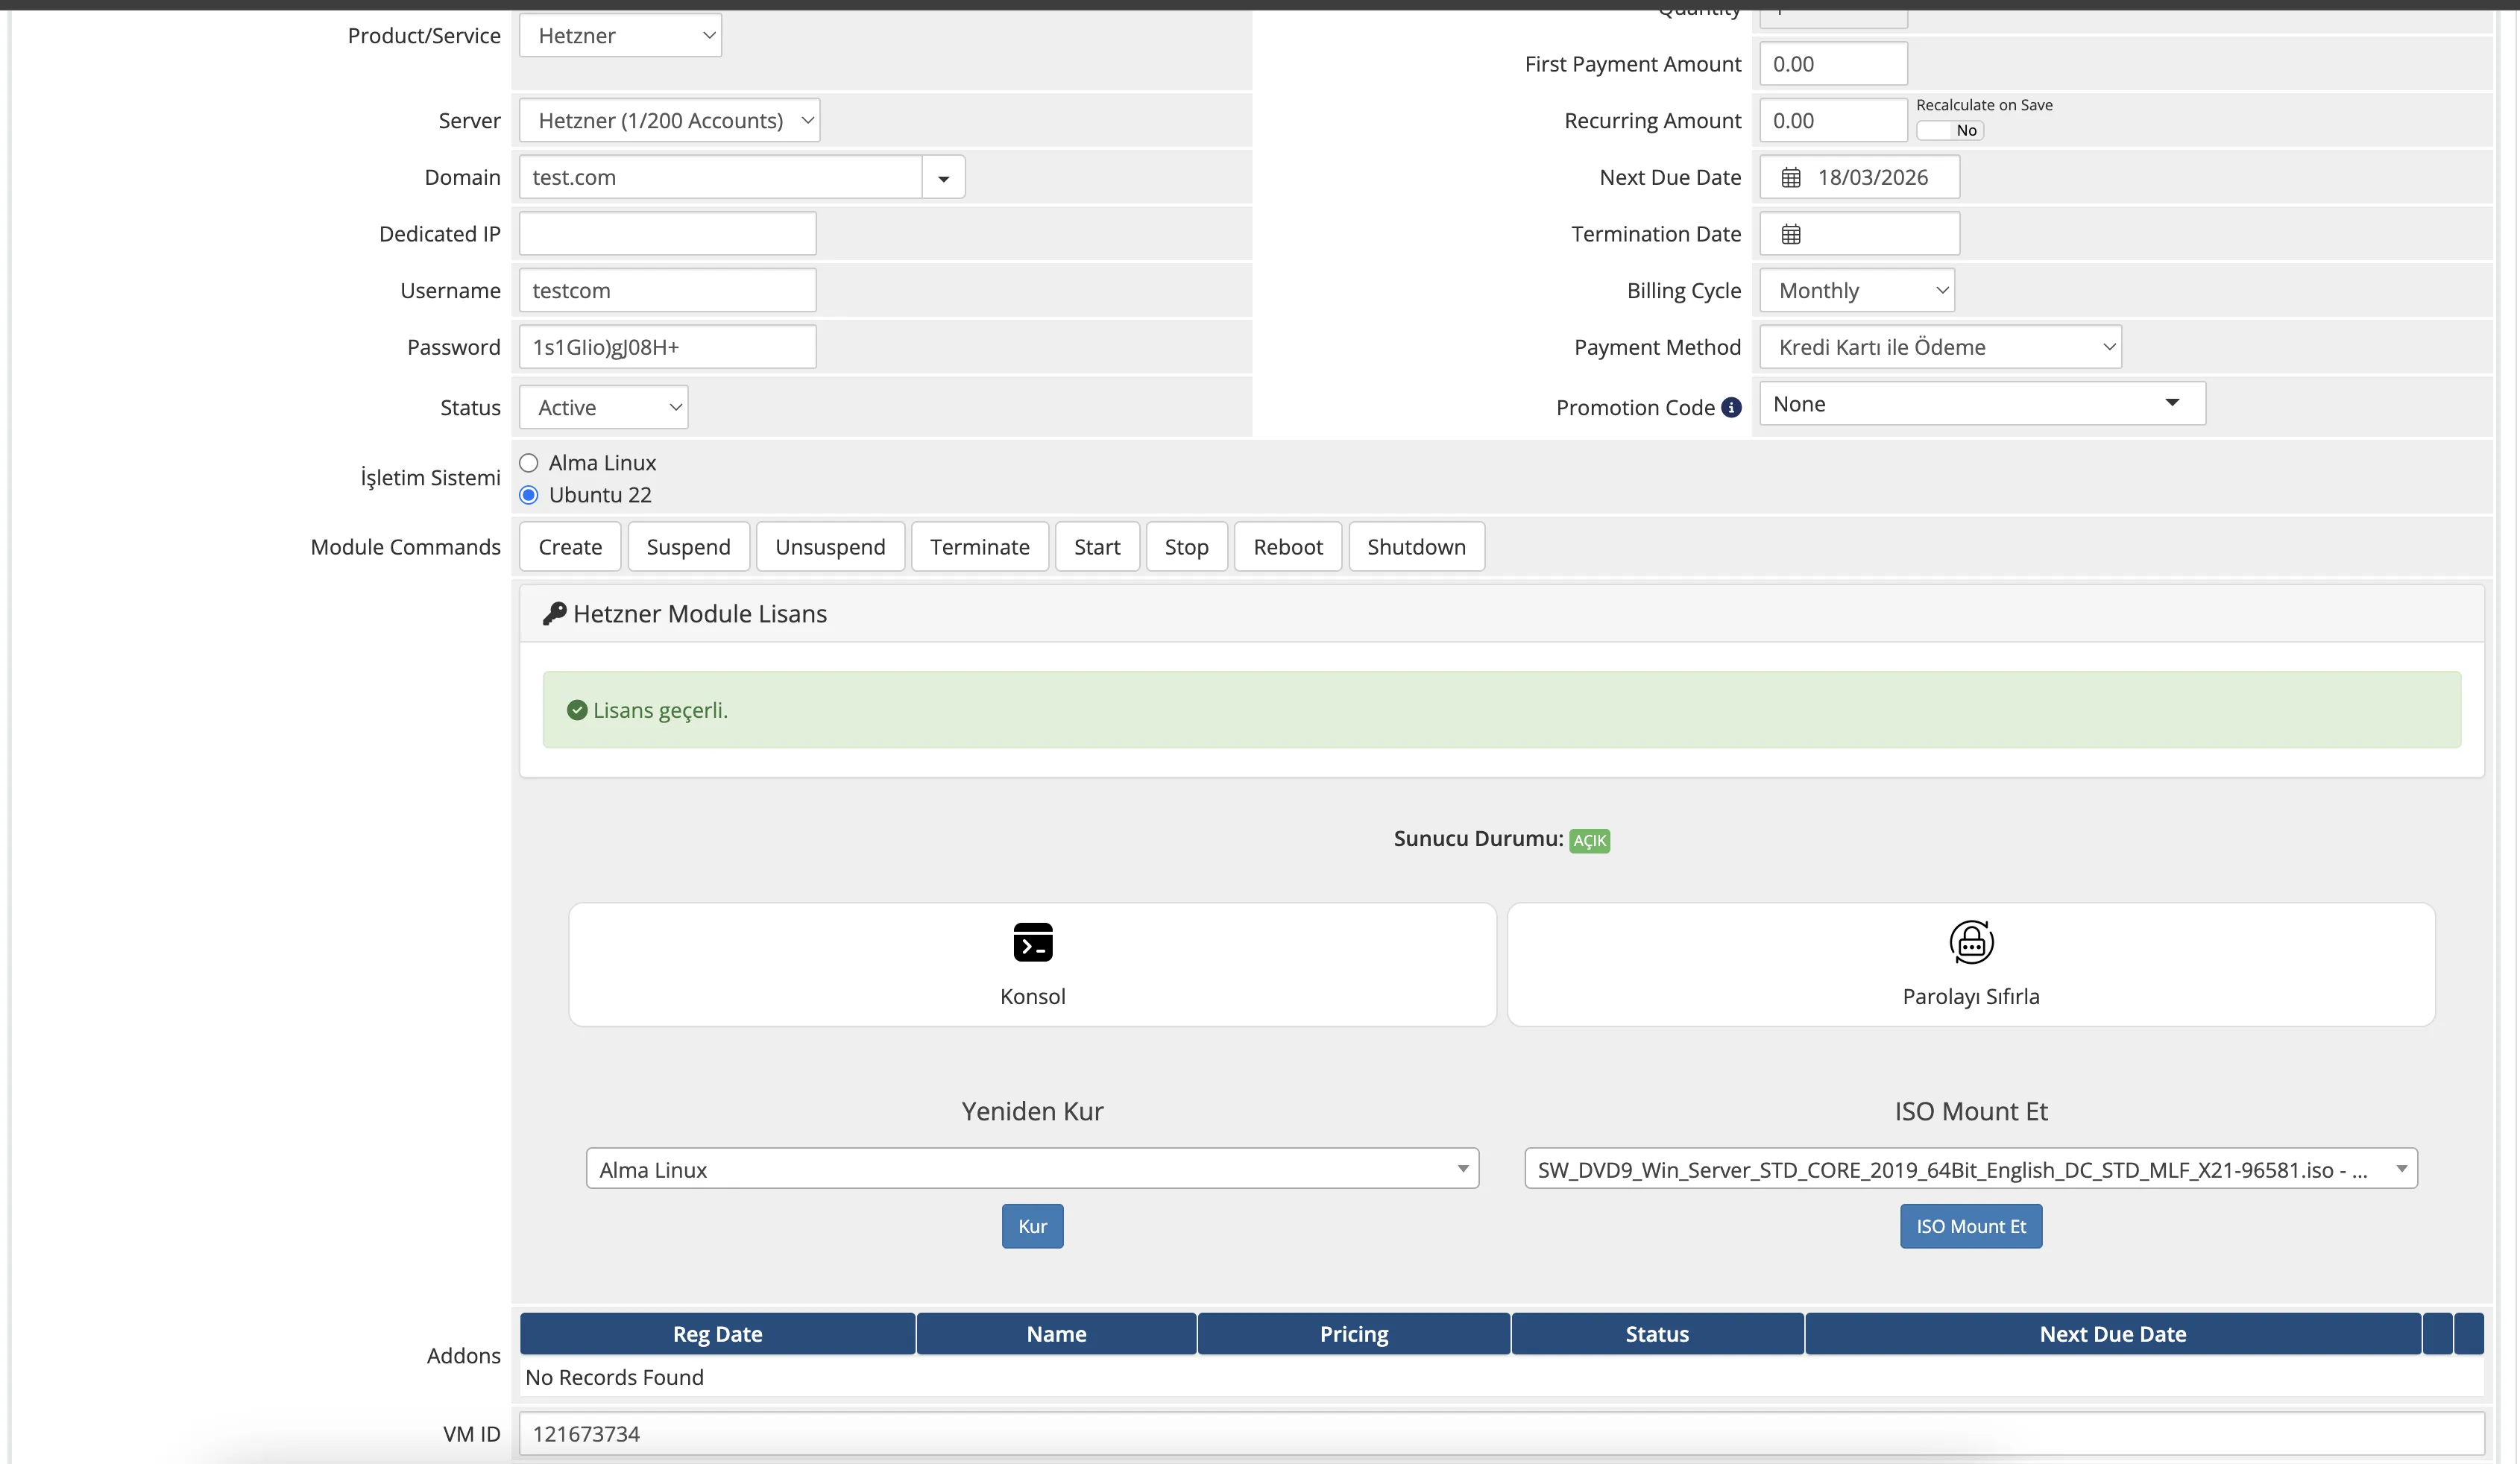Click the Konsol card label
The height and width of the screenshot is (1464, 2520).
[x=1032, y=997]
